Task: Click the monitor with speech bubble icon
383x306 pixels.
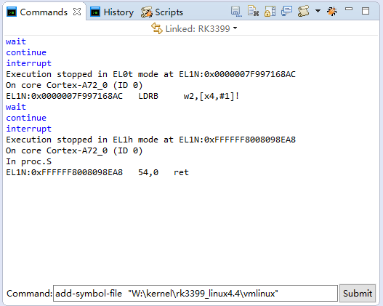Action: 286,11
